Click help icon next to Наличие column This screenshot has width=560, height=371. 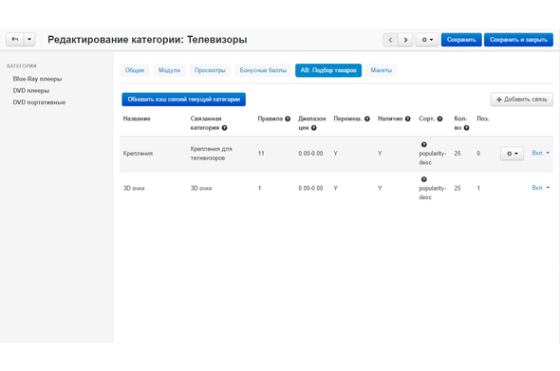pos(407,119)
